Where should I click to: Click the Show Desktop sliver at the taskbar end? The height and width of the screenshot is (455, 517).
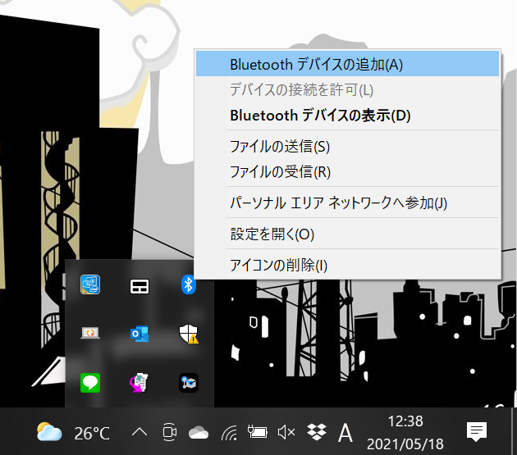[x=515, y=431]
